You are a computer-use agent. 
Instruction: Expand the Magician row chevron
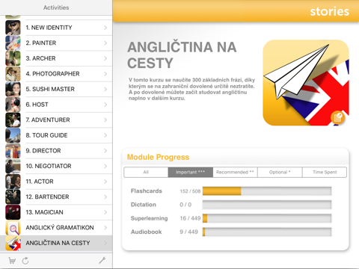click(105, 212)
